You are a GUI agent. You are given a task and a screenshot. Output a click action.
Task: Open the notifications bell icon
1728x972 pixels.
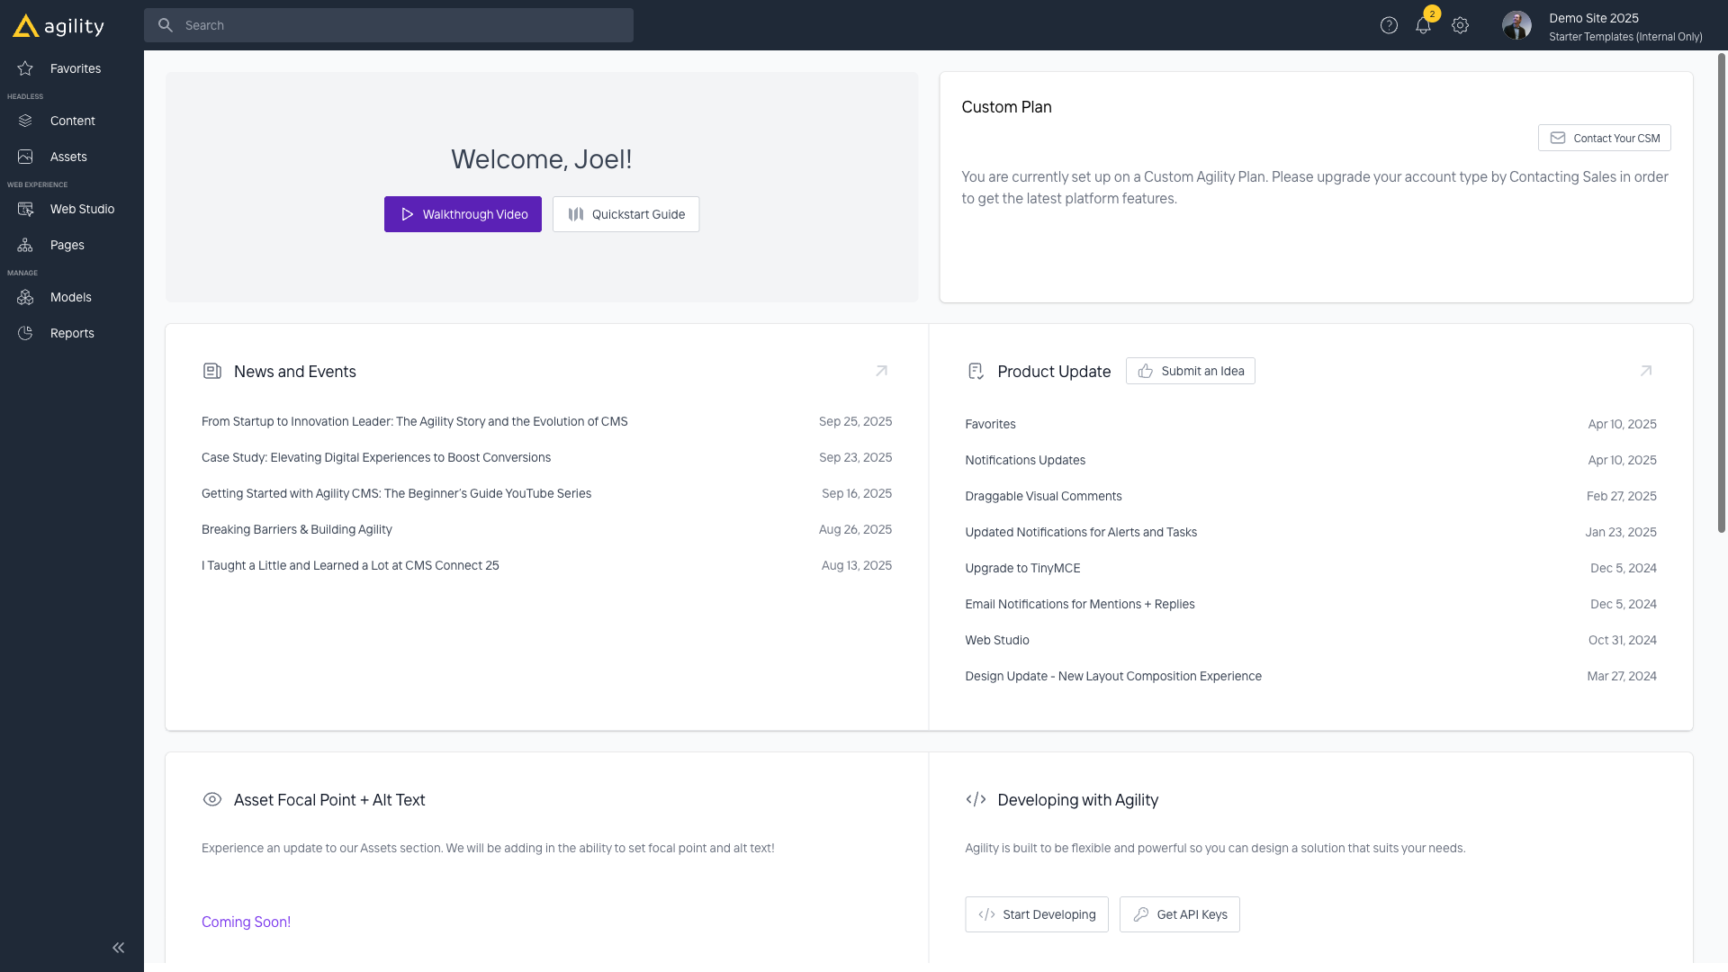point(1423,26)
